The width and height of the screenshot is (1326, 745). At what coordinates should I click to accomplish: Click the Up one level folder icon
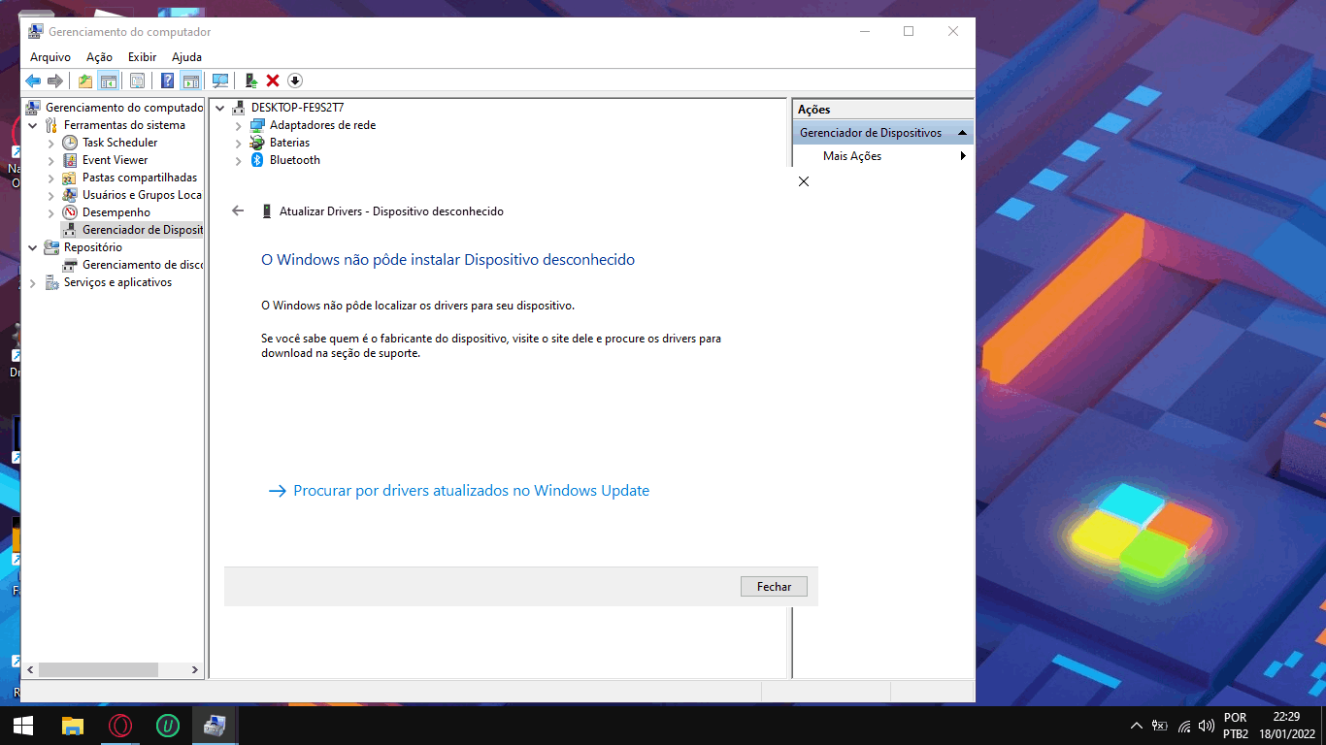(x=85, y=81)
